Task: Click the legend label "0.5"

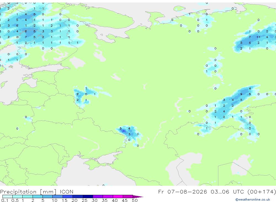Action: (15, 200)
